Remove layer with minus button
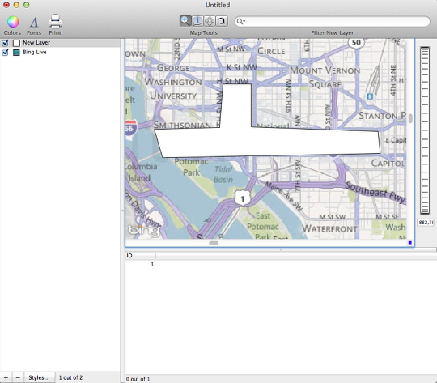Image resolution: width=437 pixels, height=383 pixels. (18, 377)
